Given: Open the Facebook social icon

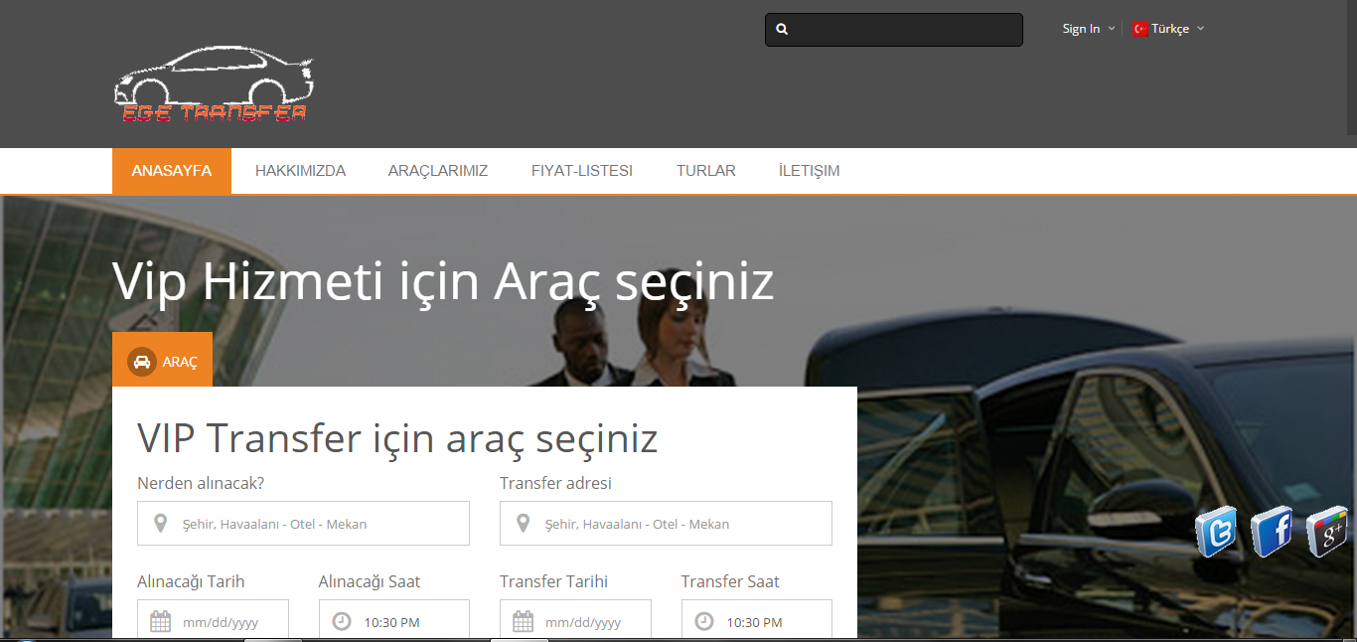Looking at the screenshot, I should 1272,532.
